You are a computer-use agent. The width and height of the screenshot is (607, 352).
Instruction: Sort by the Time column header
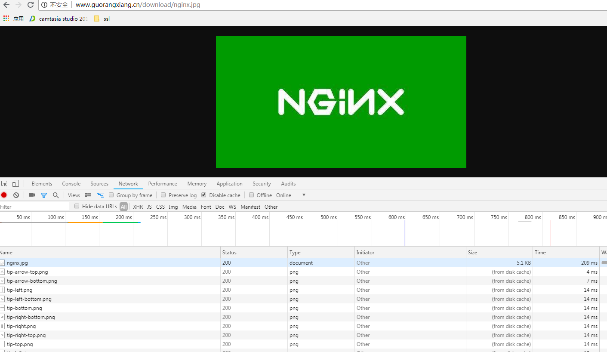(x=566, y=253)
